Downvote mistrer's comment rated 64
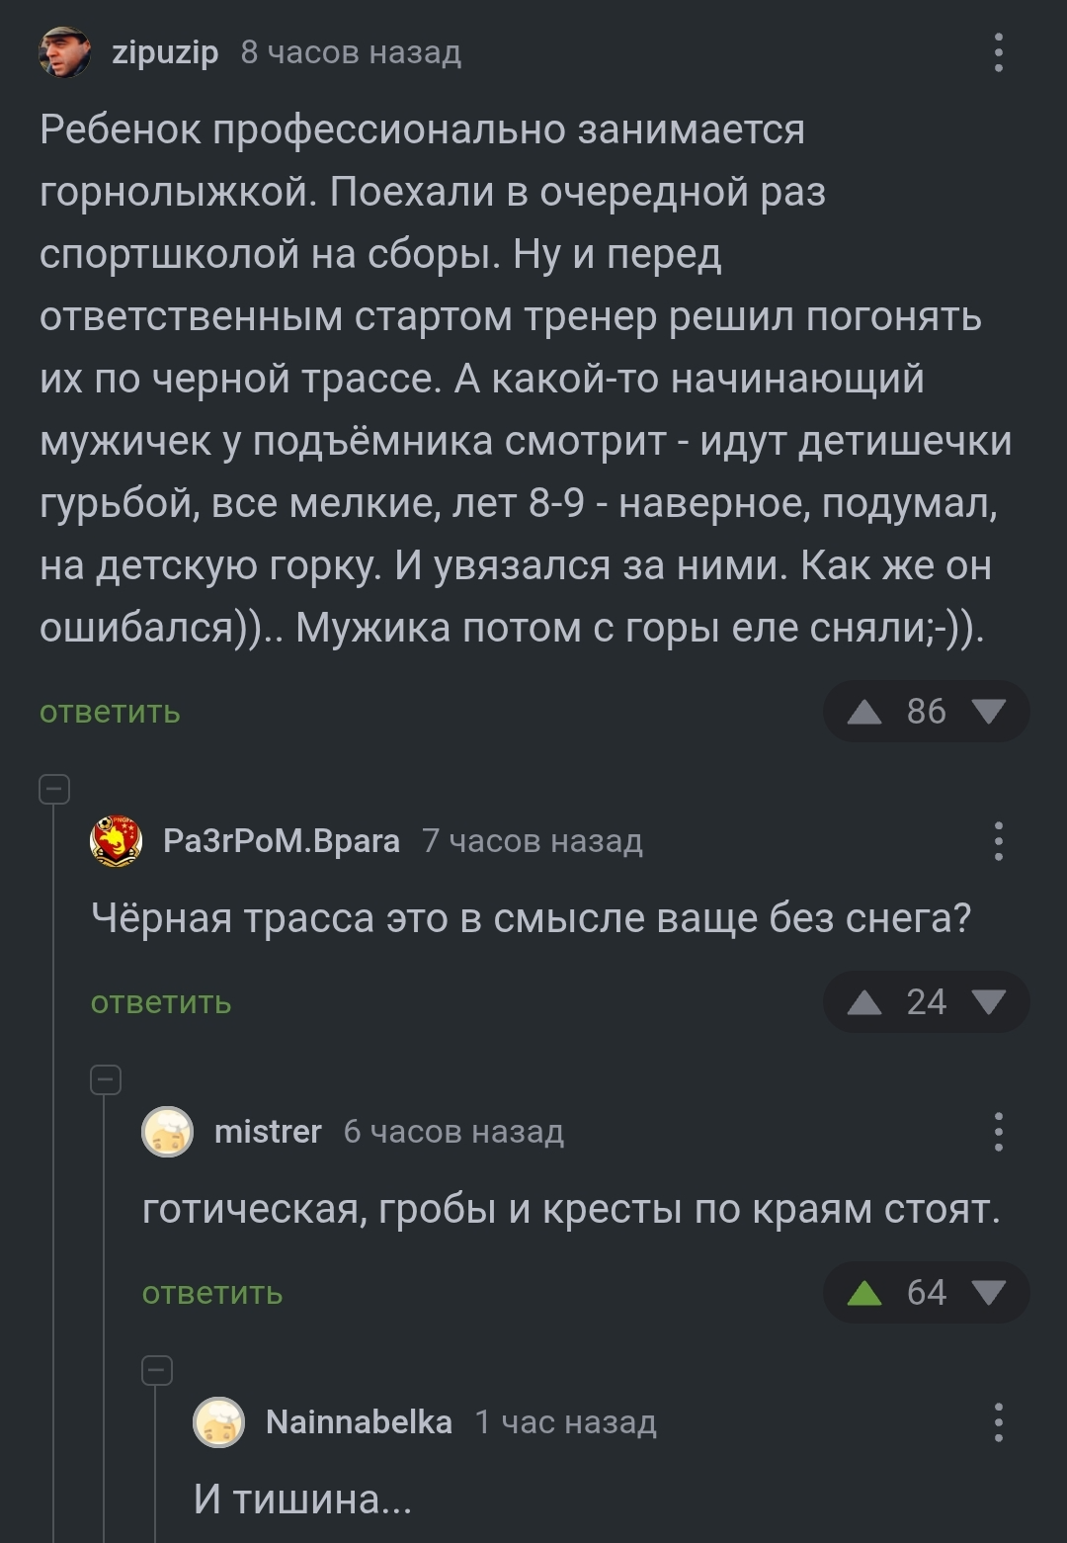 pyautogui.click(x=990, y=1291)
